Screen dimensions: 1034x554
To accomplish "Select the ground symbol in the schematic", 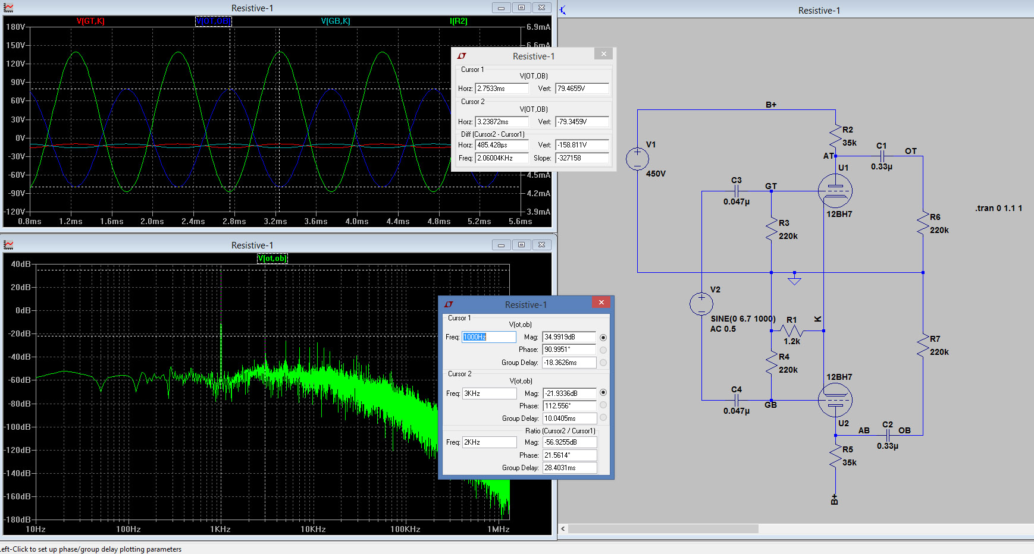I will coord(794,279).
